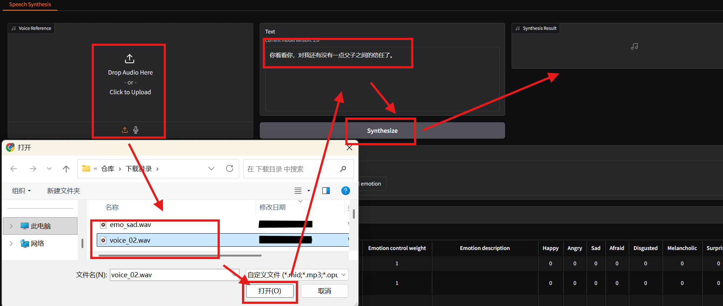Click the forward arrow in file dialog
723x306 pixels.
coord(33,169)
